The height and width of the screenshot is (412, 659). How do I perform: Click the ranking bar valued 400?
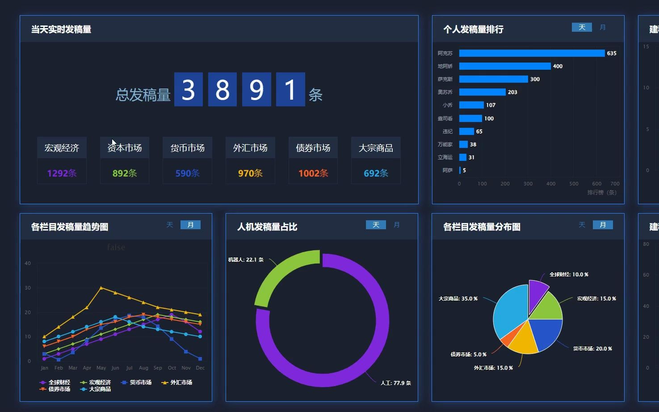505,66
